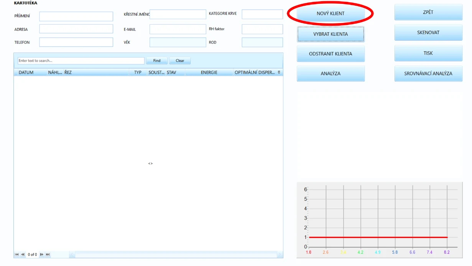Viewport: 472px width, 266px height.
Task: Choose VYBRAT KLIENTA button
Action: point(331,34)
